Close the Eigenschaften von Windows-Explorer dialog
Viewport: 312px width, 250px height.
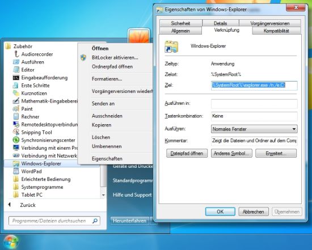[x=296, y=8]
